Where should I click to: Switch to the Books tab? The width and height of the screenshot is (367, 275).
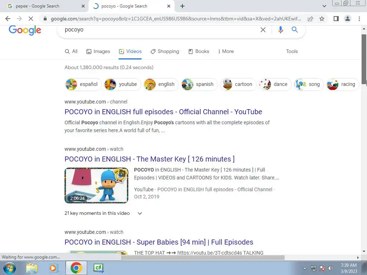[199, 52]
